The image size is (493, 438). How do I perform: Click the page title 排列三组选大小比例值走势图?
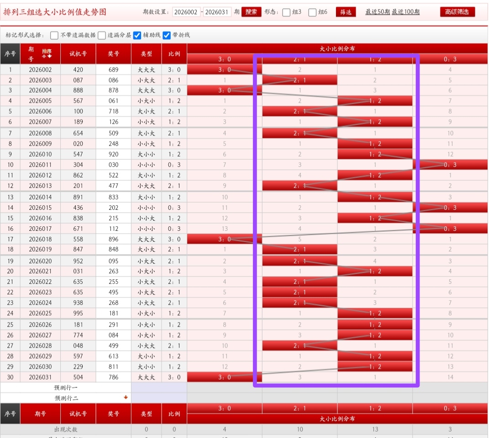tap(55, 12)
